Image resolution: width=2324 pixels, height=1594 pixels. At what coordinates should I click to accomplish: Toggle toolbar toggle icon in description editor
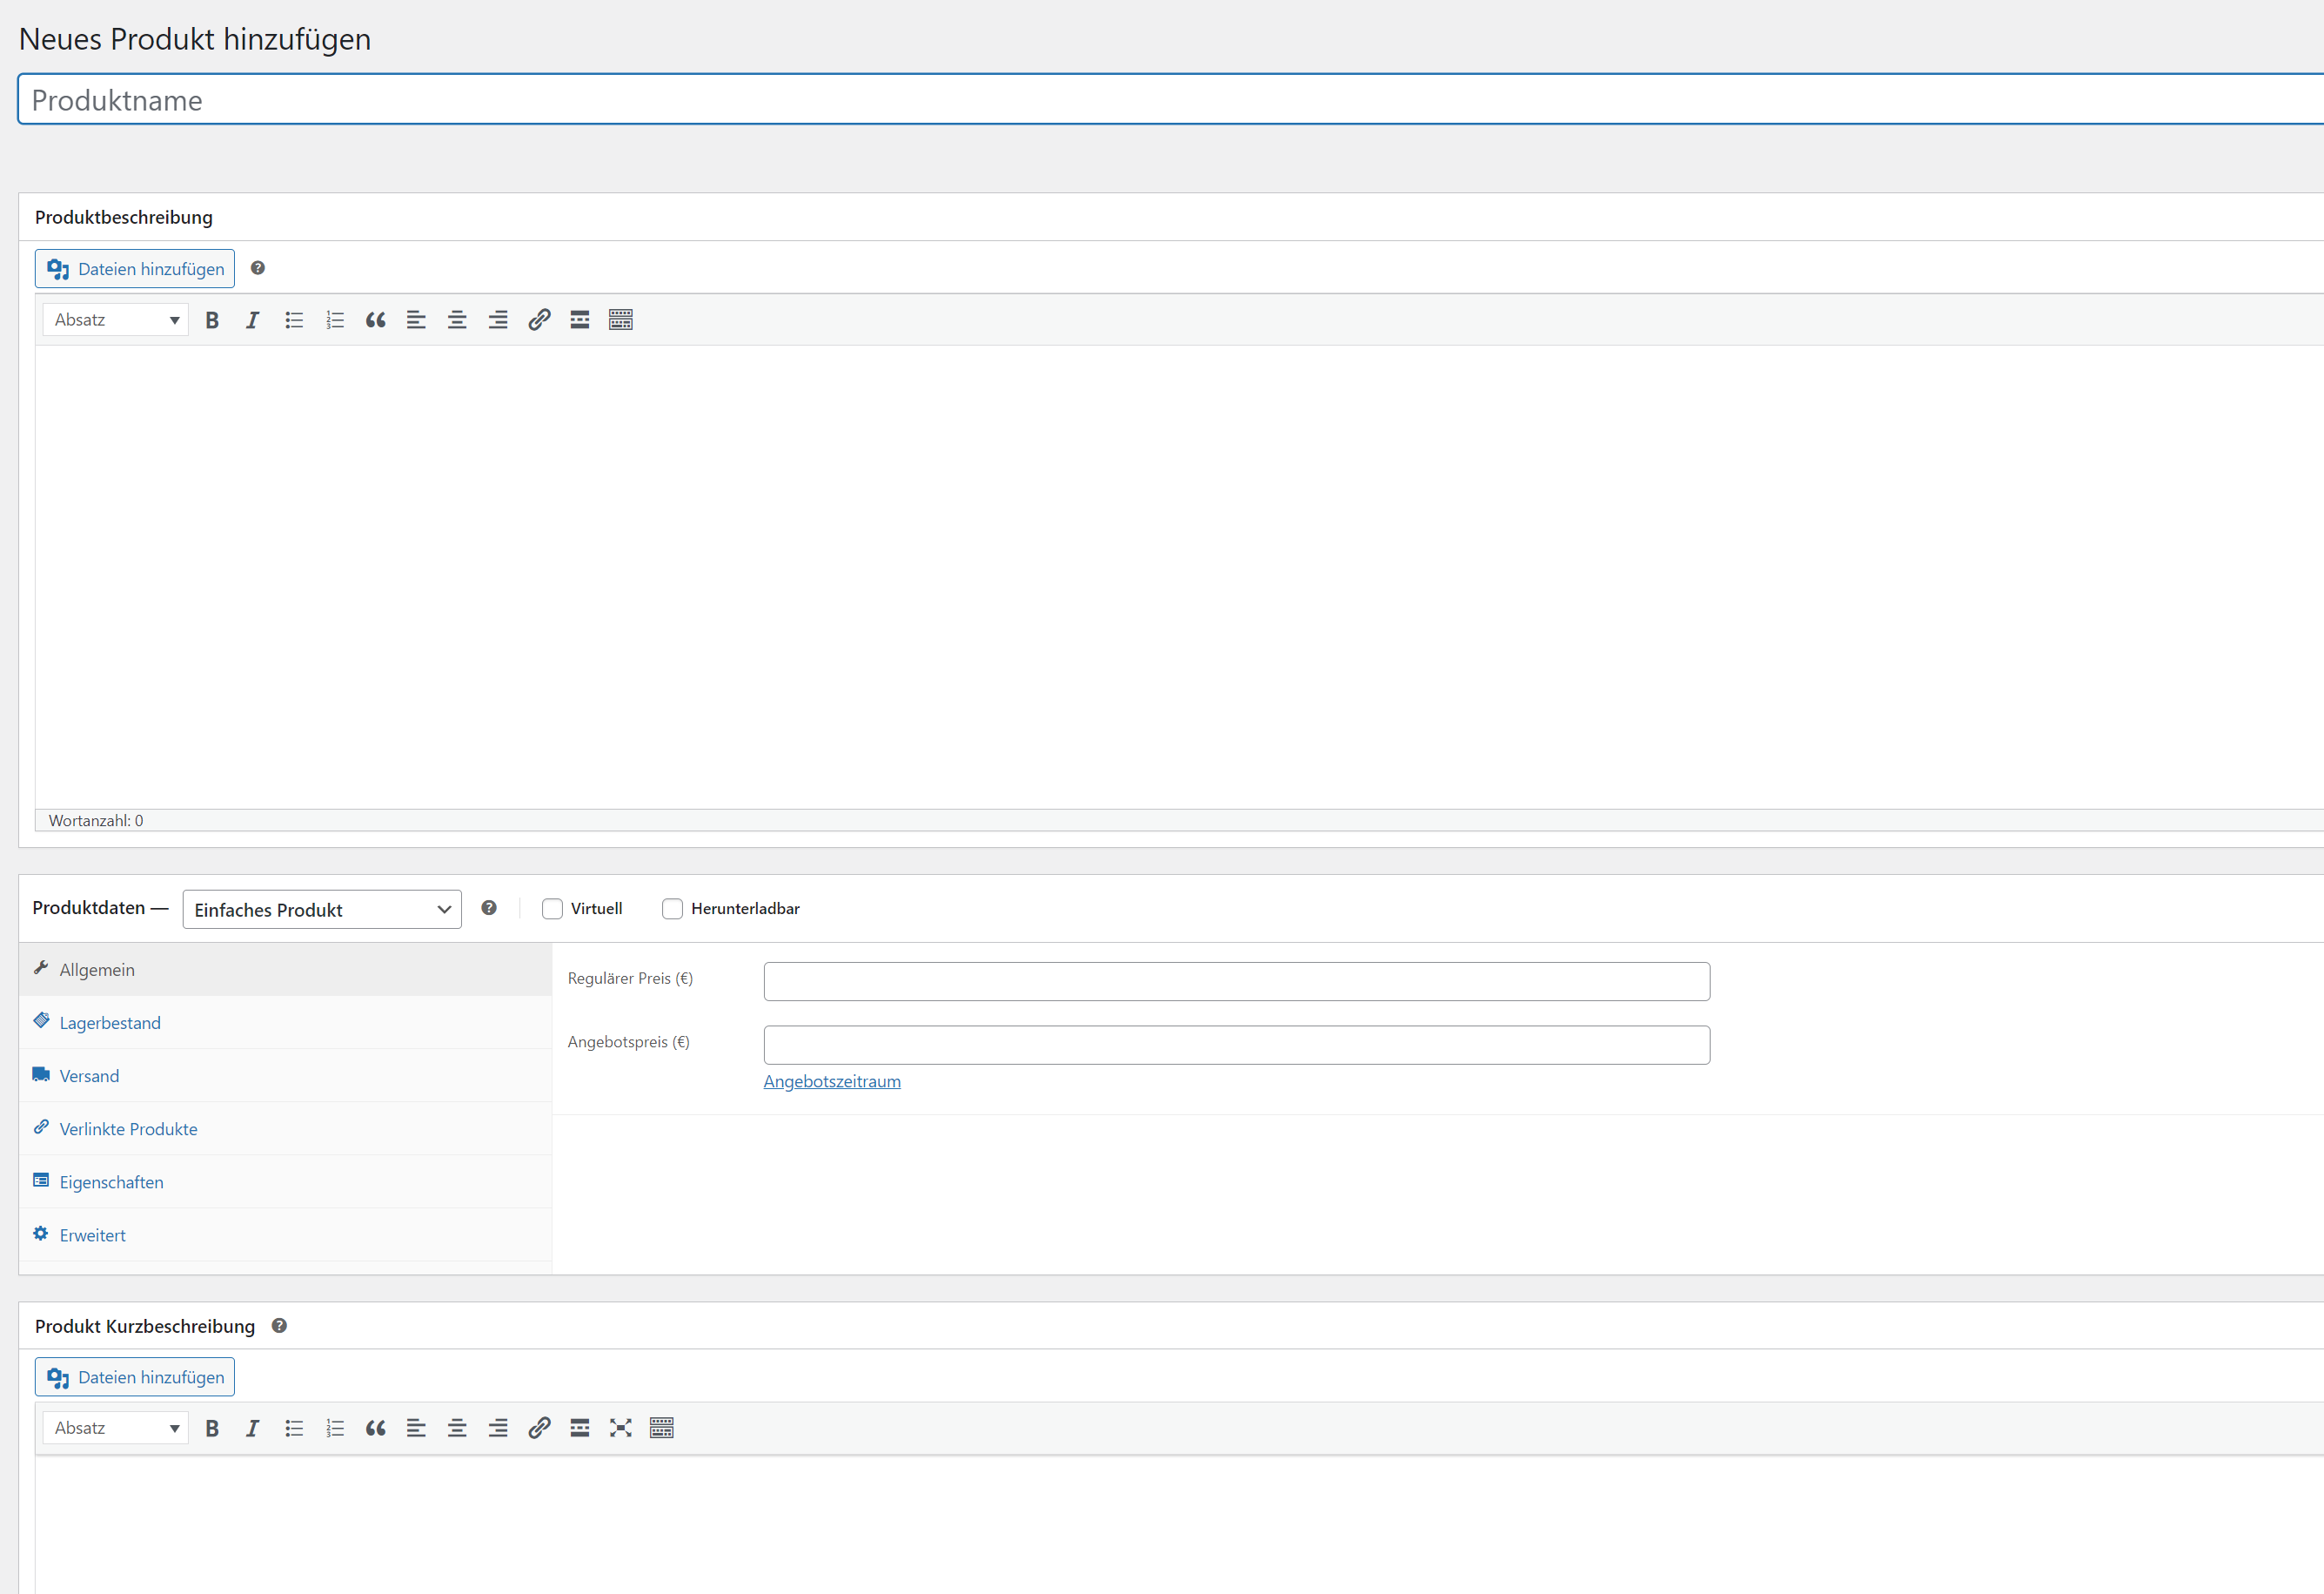click(620, 320)
